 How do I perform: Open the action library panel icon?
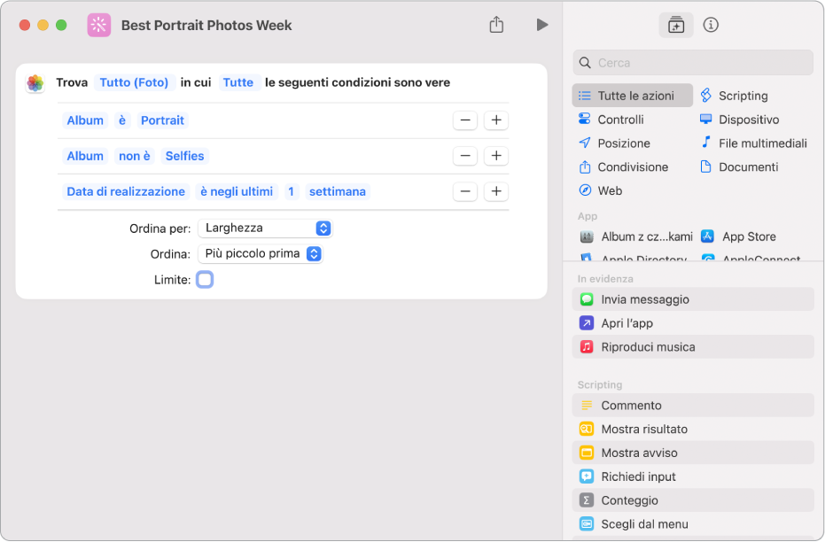point(676,26)
